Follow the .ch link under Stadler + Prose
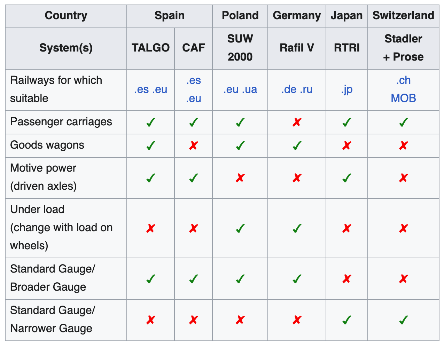 [403, 80]
